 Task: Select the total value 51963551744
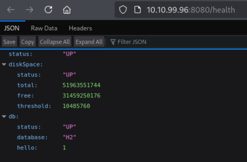coord(81,85)
